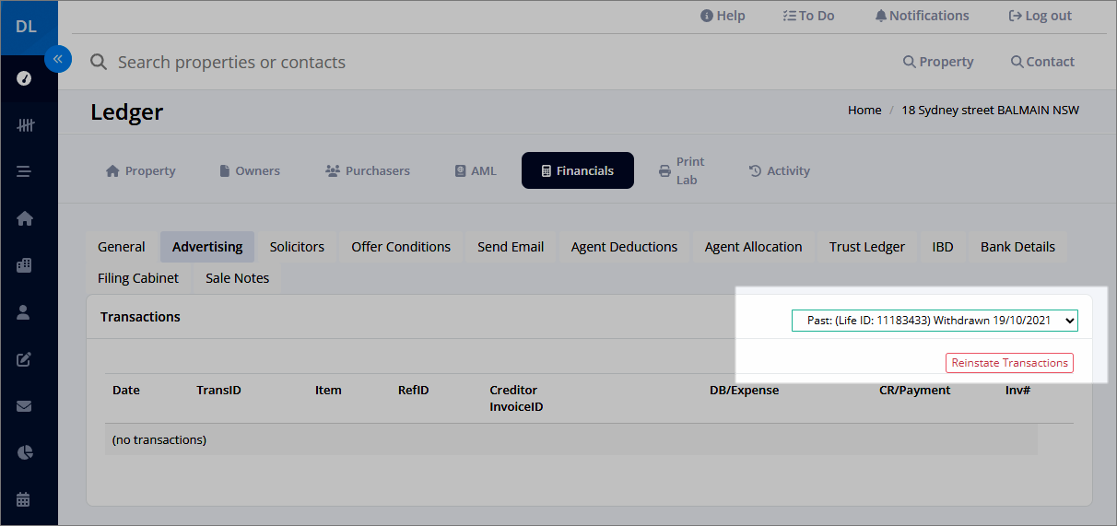This screenshot has width=1117, height=526.
Task: Open the Print Lab tab
Action: click(682, 170)
